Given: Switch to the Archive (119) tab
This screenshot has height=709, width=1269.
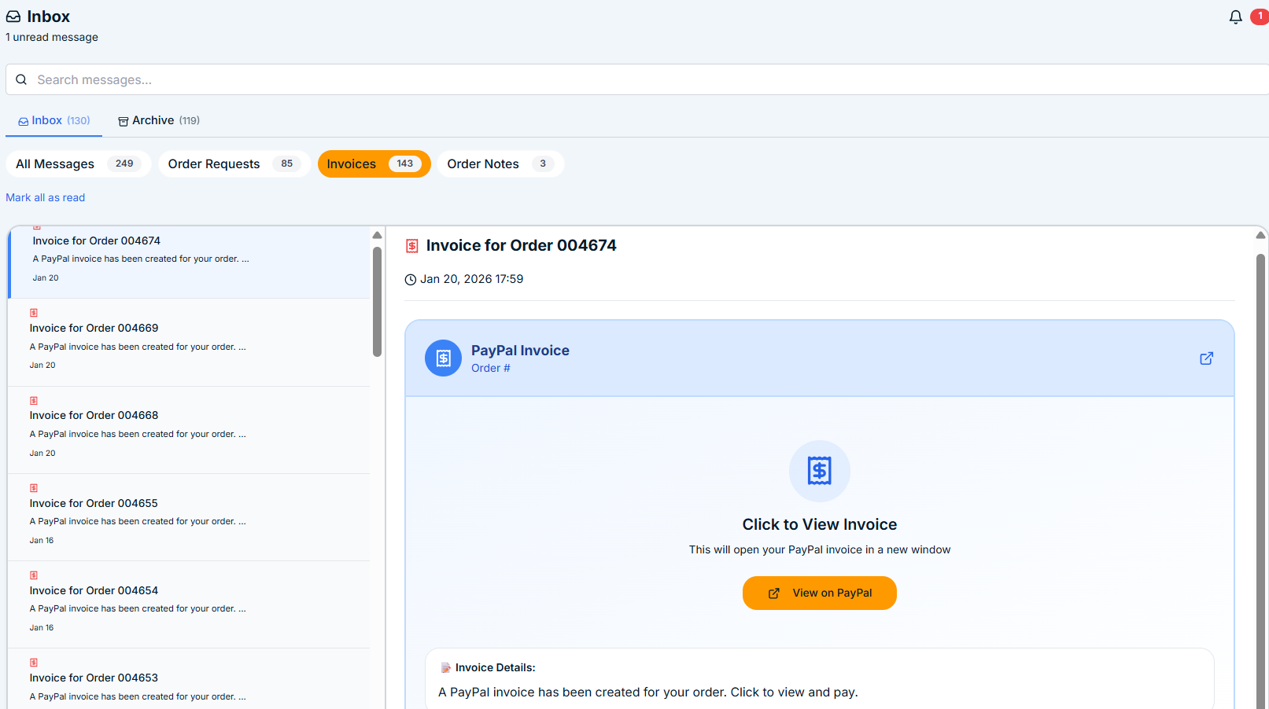Looking at the screenshot, I should [x=159, y=120].
